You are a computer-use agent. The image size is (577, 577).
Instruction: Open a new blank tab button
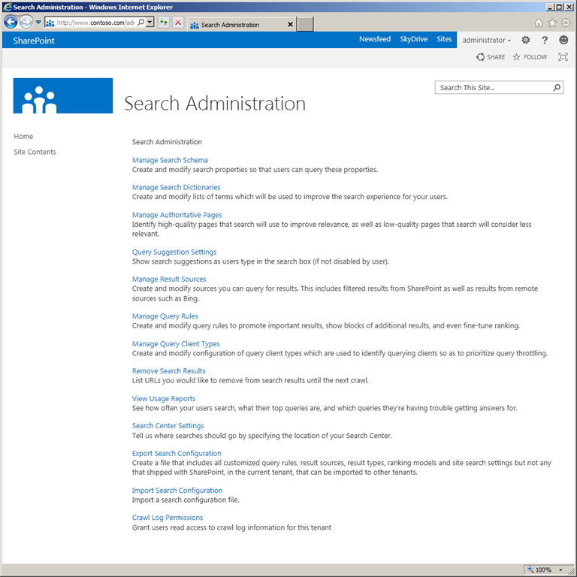click(305, 24)
